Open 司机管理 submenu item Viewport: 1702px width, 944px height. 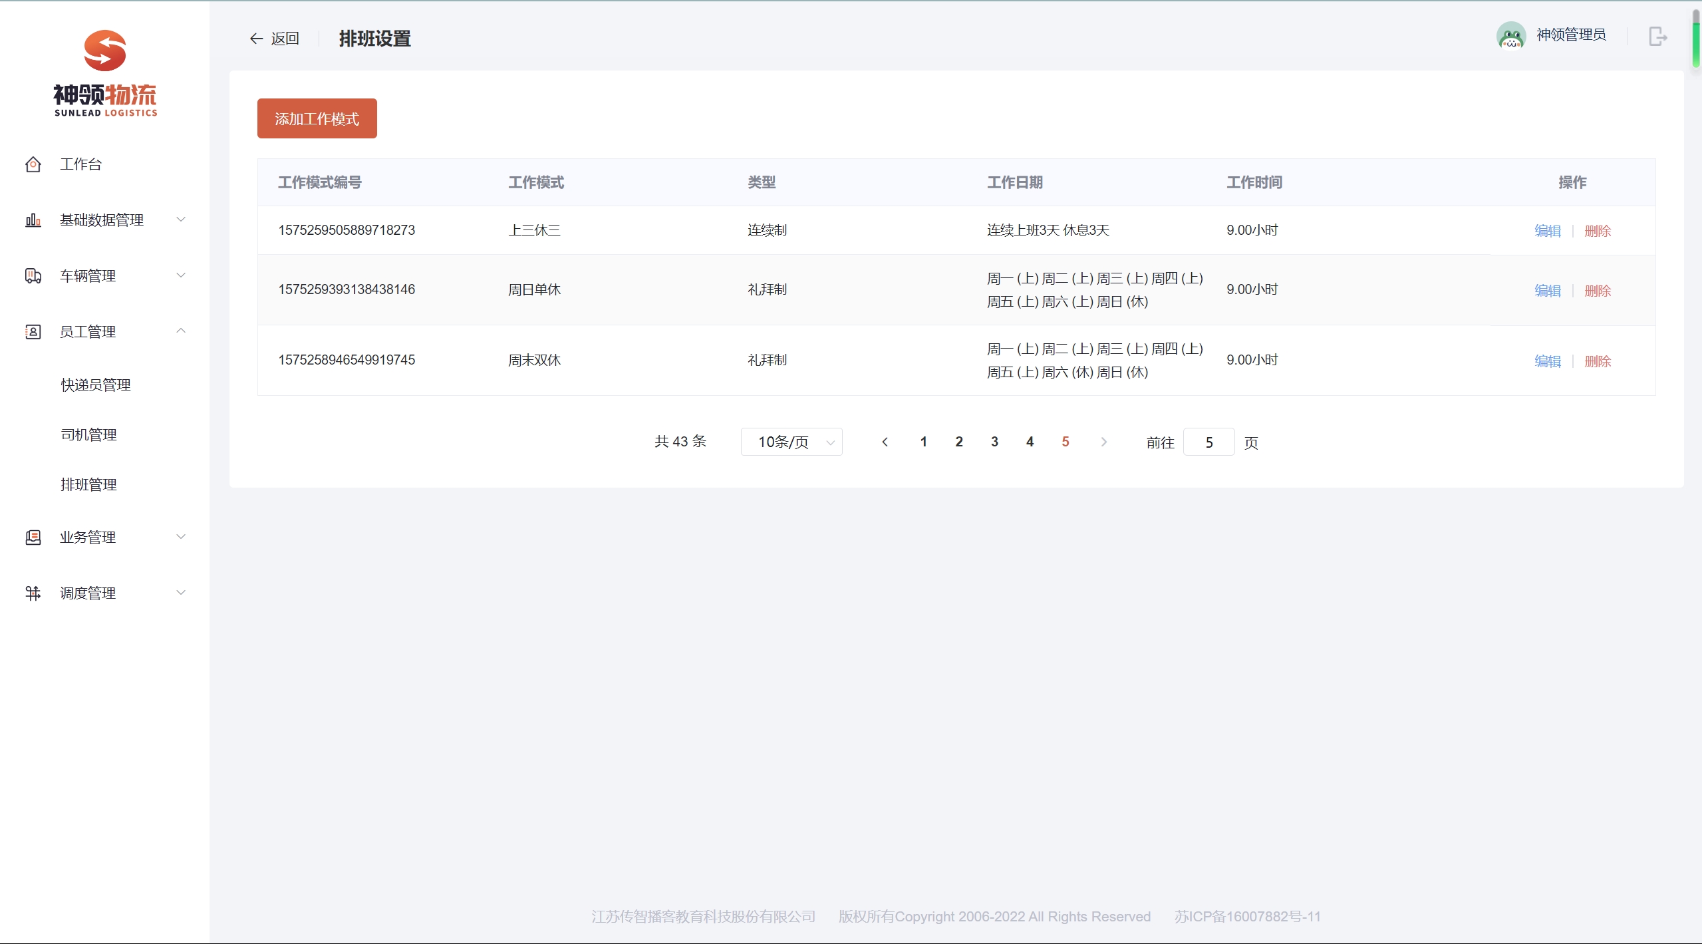point(89,435)
